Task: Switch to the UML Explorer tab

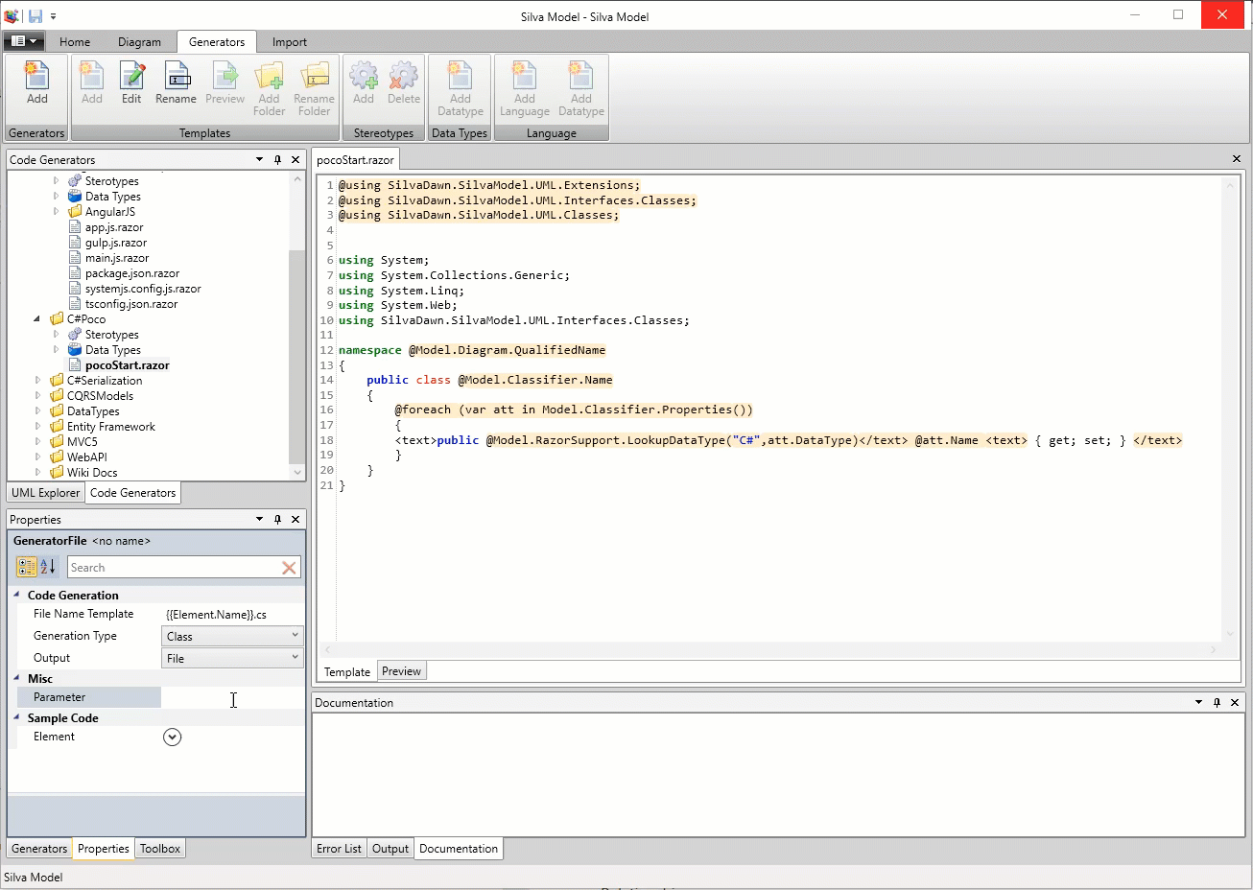Action: (x=46, y=493)
